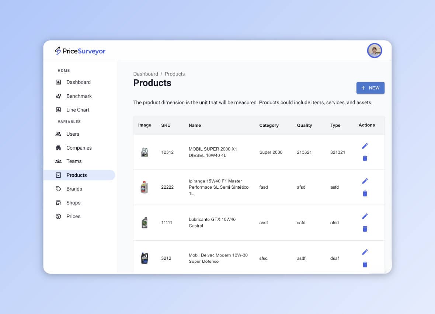The image size is (435, 314).
Task: Click SKU value 3212
Action: click(x=166, y=258)
